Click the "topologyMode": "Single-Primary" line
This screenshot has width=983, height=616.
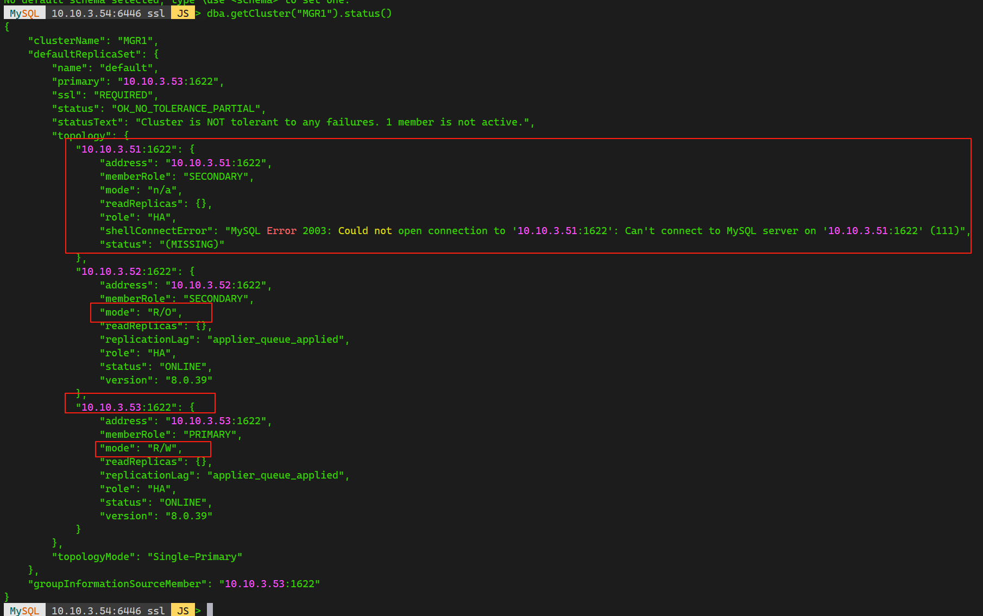[147, 557]
